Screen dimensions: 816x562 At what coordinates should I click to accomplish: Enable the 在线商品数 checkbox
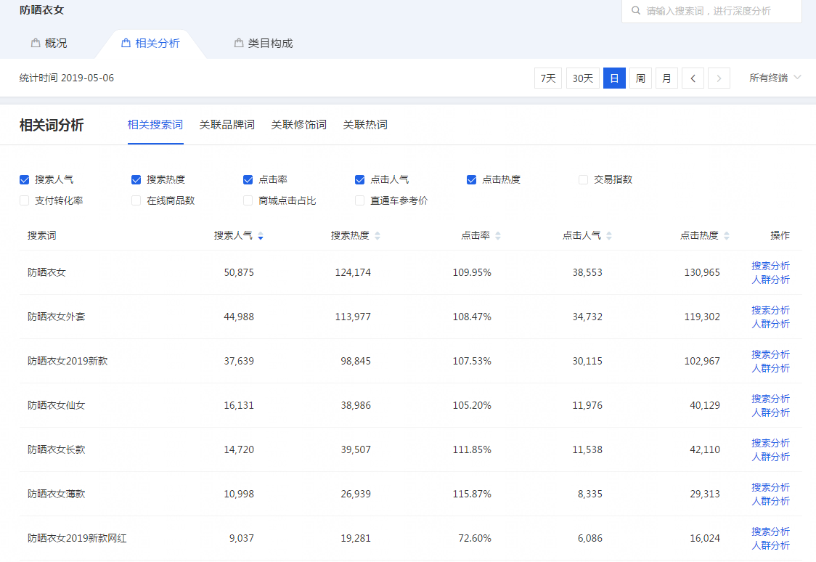point(136,200)
